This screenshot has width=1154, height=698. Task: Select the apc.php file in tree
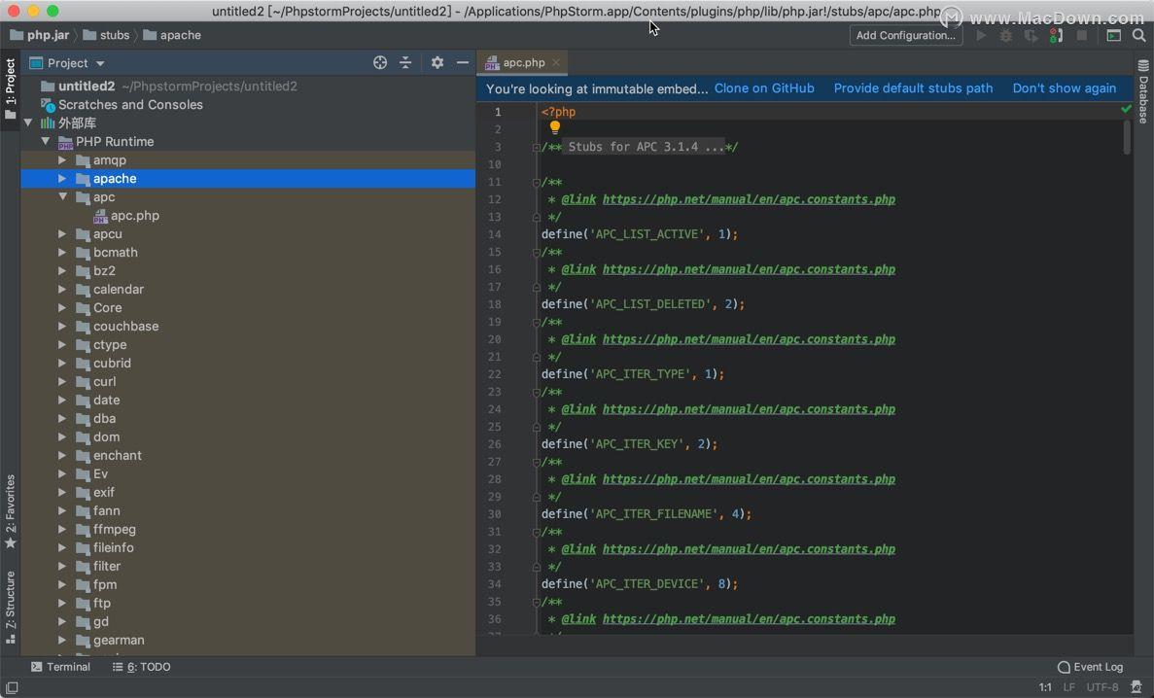tap(135, 216)
